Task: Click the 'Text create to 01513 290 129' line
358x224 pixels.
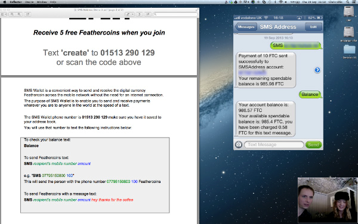Action: click(99, 52)
